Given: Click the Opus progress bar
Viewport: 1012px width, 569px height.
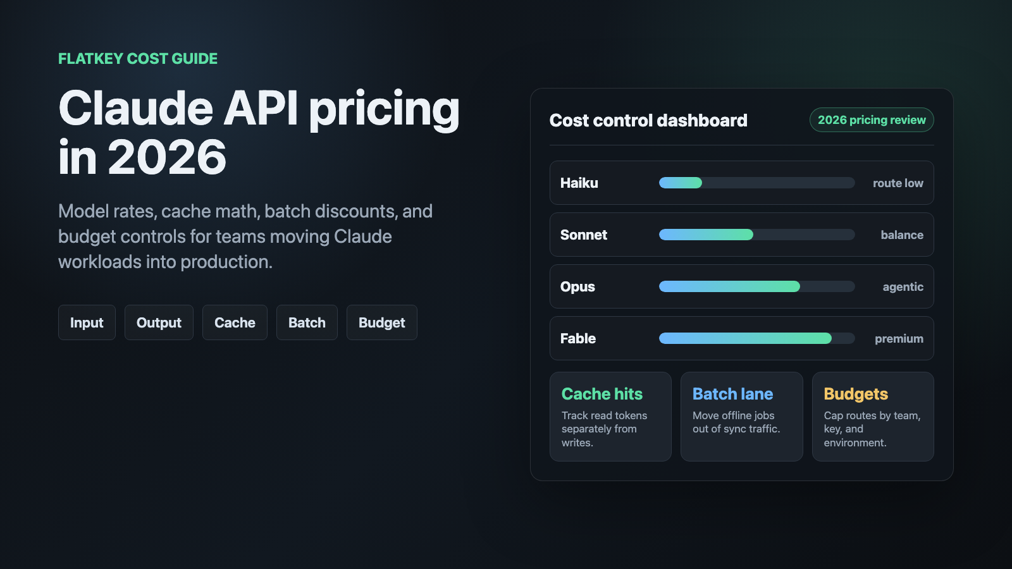Looking at the screenshot, I should tap(756, 286).
